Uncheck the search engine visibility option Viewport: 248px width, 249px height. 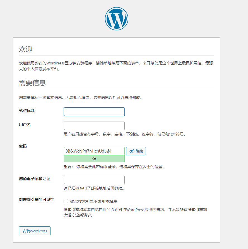(x=66, y=201)
